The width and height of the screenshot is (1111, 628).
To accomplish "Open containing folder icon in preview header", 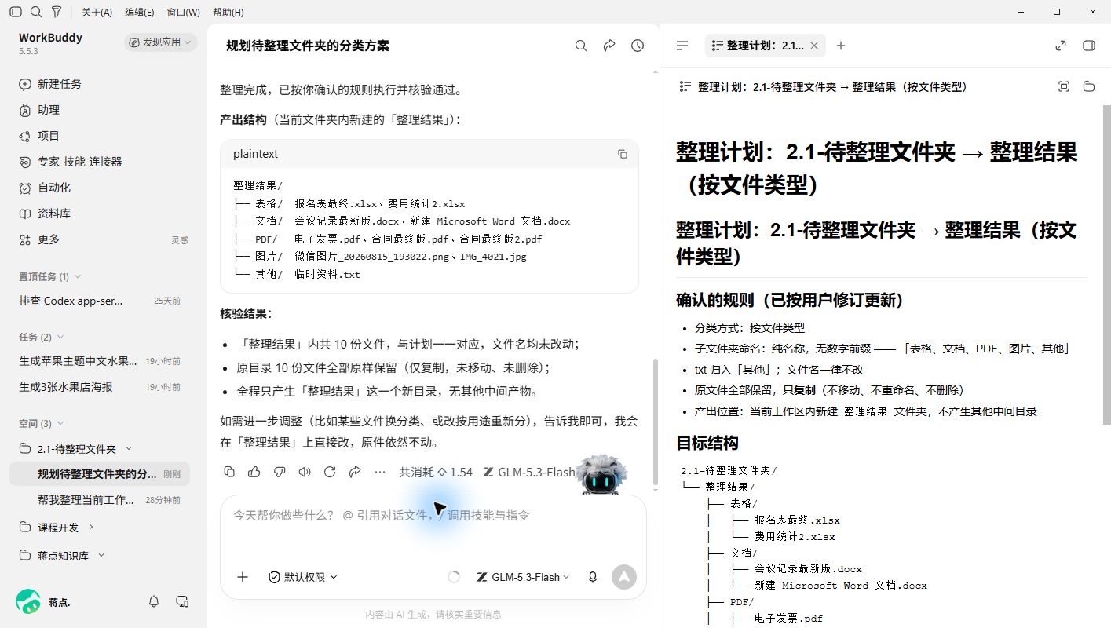I will tap(1089, 86).
